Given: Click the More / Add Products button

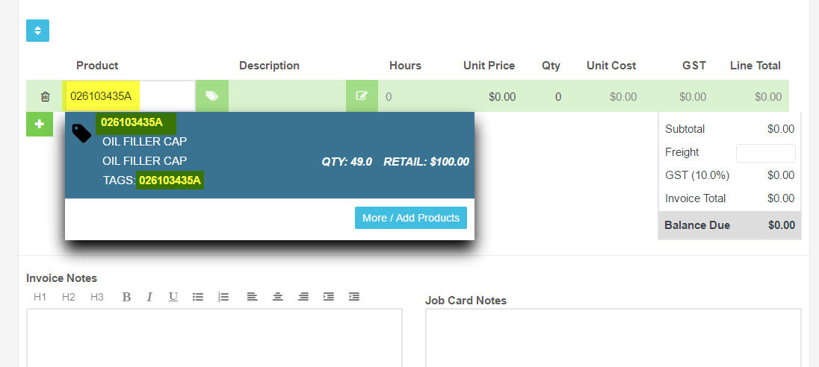Looking at the screenshot, I should [x=411, y=218].
